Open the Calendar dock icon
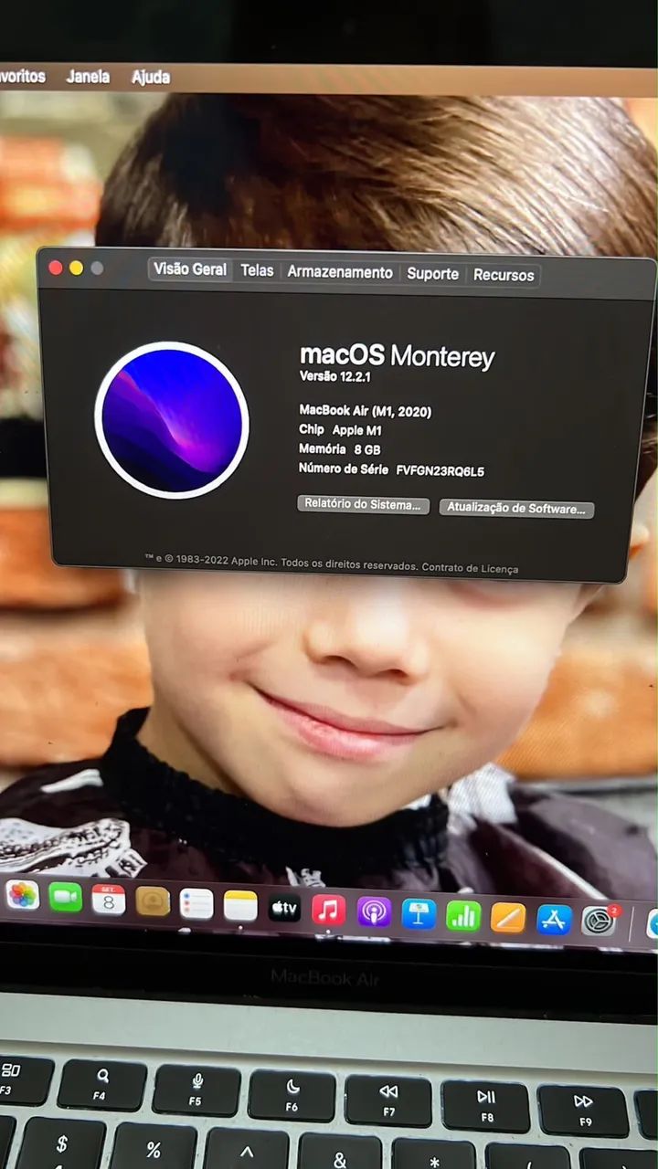Screen dimensions: 658x1169 pos(109,900)
